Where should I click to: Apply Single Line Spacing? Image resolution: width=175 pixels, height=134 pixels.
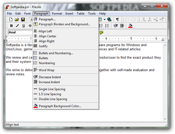coord(66,89)
